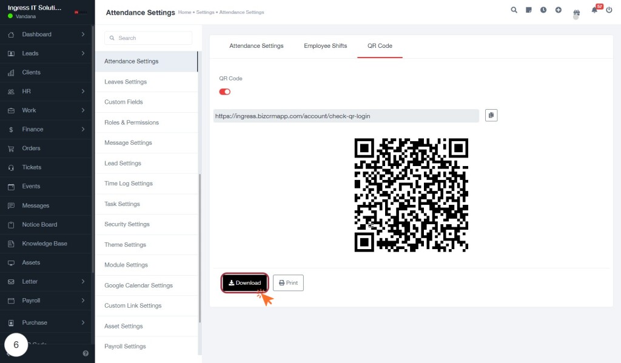Select the QR Code tab
The width and height of the screenshot is (621, 363).
(x=380, y=46)
